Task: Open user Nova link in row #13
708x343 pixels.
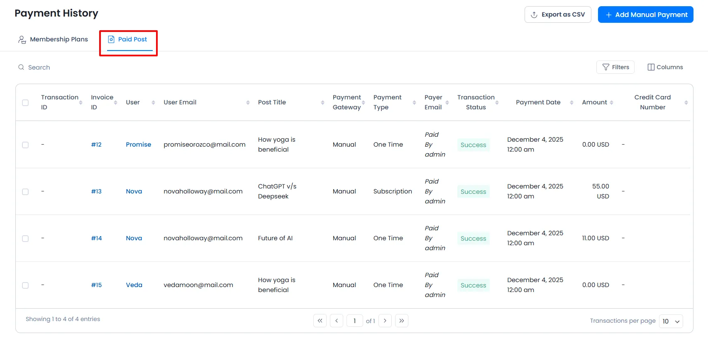Action: tap(134, 191)
